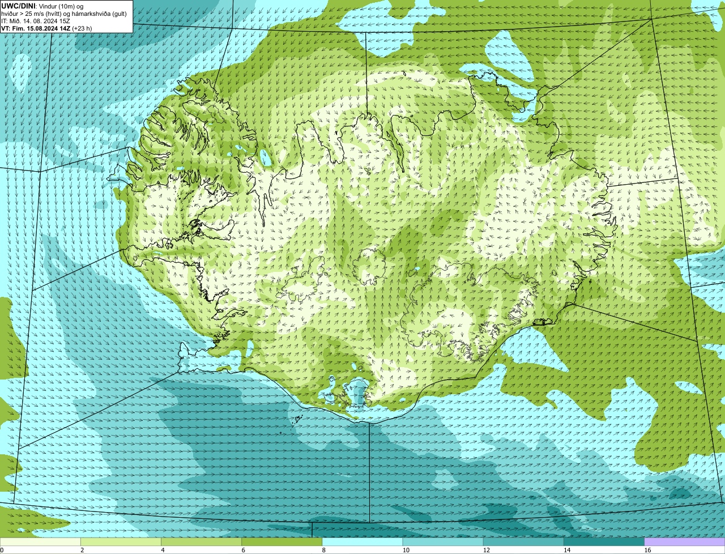The height and width of the screenshot is (554, 725).
Task: Click the legend label '6'
Action: point(243,550)
